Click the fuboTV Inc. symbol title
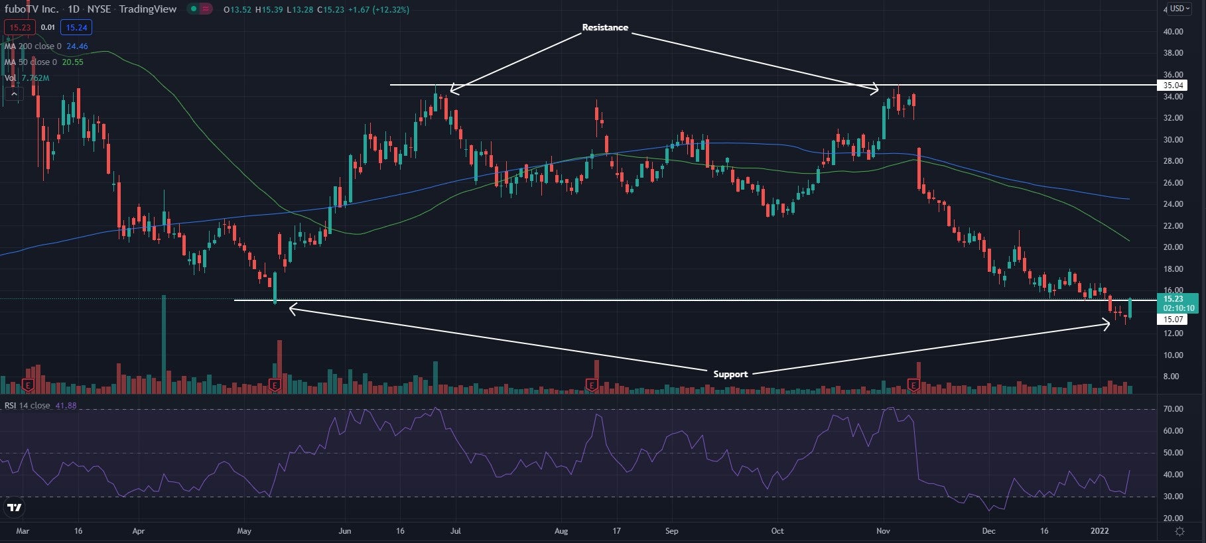 coord(31,9)
